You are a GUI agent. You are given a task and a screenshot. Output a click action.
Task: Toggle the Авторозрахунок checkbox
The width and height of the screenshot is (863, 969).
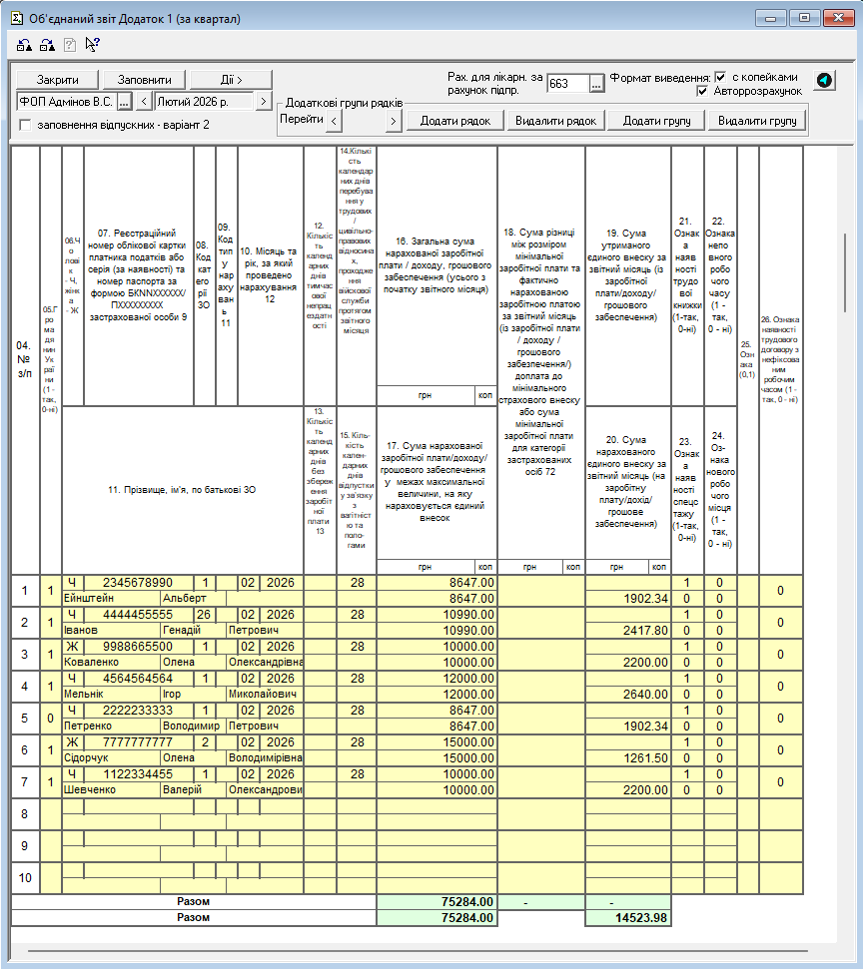point(703,91)
